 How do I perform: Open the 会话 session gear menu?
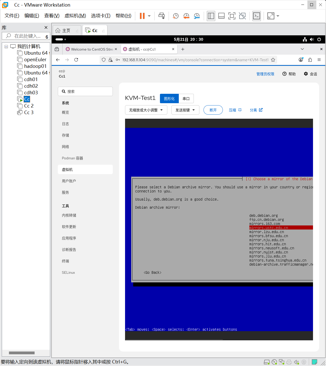pyautogui.click(x=310, y=74)
